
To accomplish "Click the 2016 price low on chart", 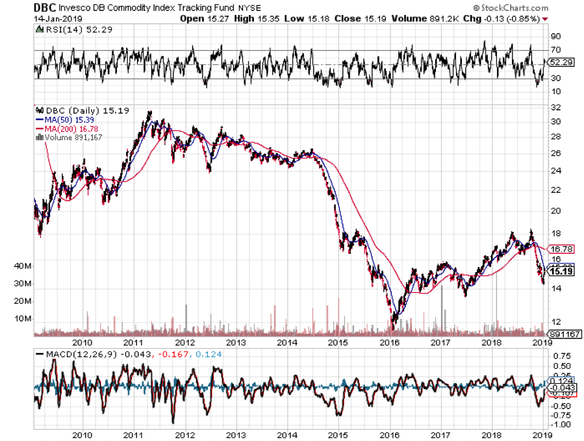I will [394, 317].
